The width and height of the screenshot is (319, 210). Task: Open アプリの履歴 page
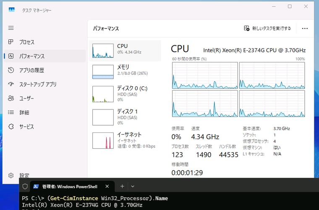[45, 70]
